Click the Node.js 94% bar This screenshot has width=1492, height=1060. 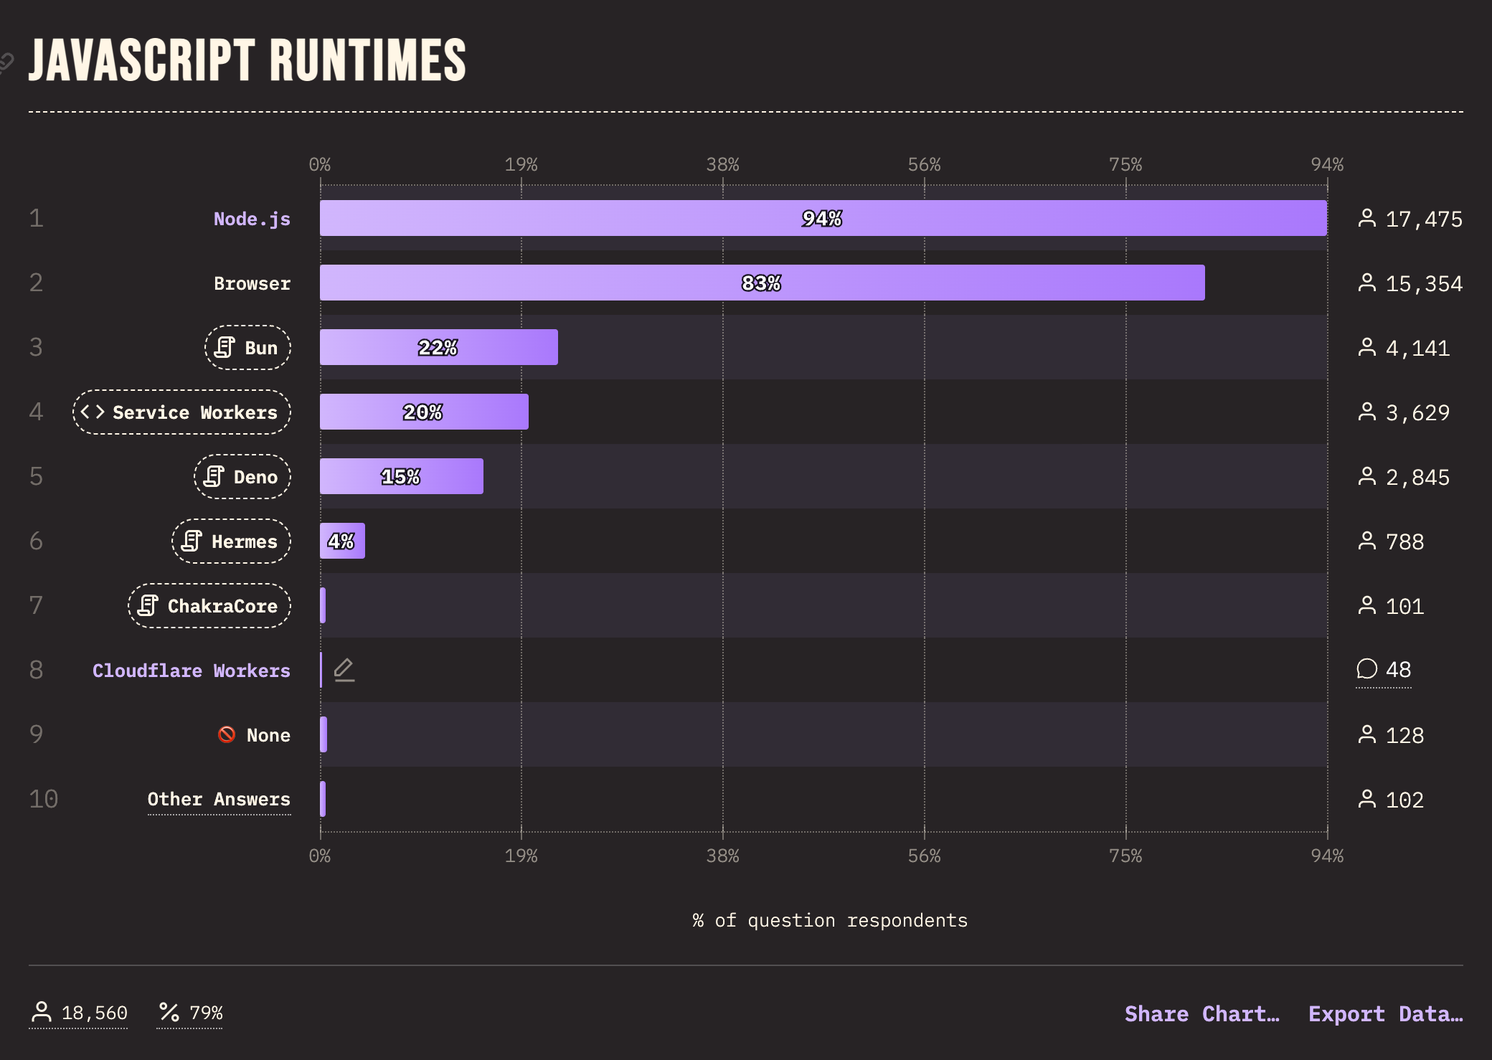pyautogui.click(x=823, y=219)
